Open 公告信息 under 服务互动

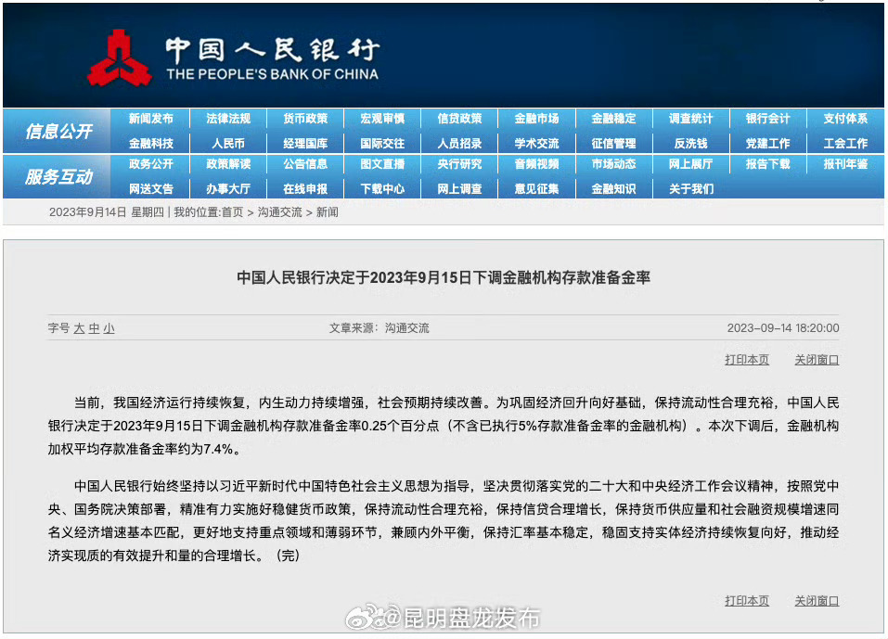point(305,164)
